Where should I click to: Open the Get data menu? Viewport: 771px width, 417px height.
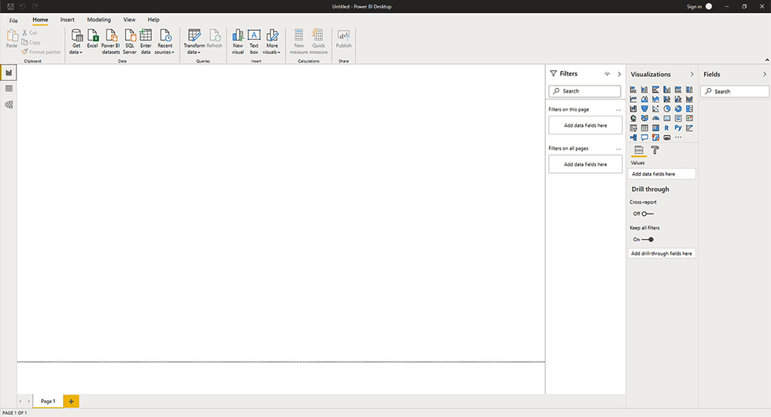76,42
